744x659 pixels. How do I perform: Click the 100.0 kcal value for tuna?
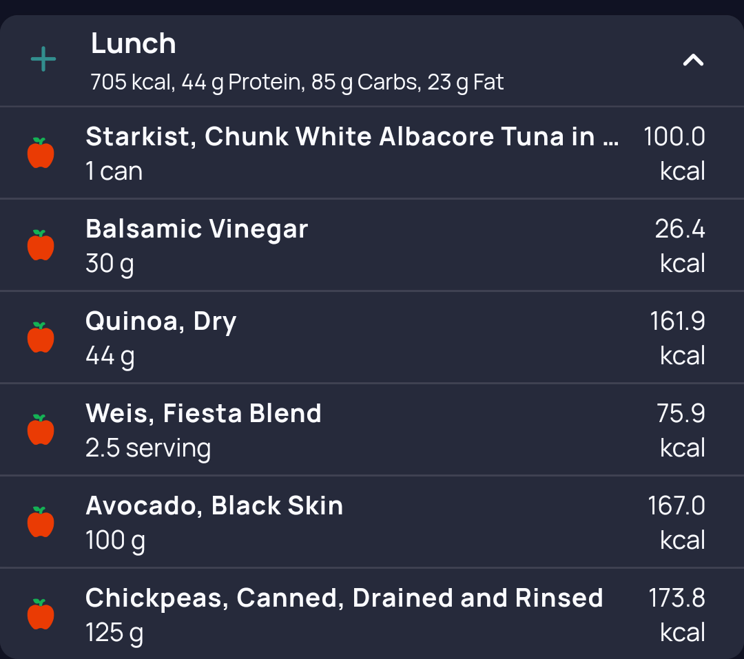[x=674, y=153]
